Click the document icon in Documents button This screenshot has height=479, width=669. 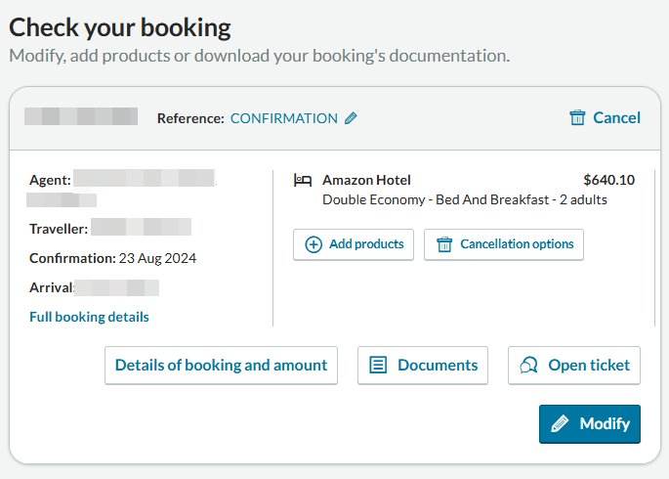(x=378, y=366)
